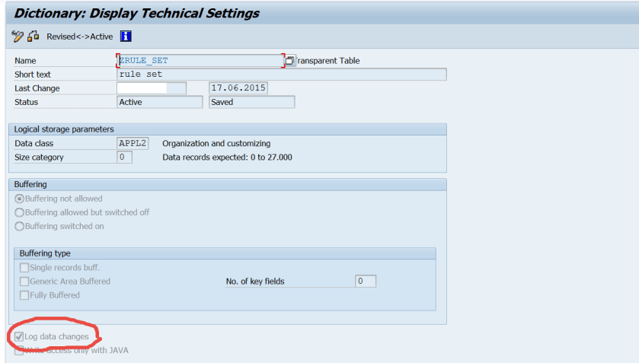Click the Size category field
639x363 pixels.
[x=124, y=158]
